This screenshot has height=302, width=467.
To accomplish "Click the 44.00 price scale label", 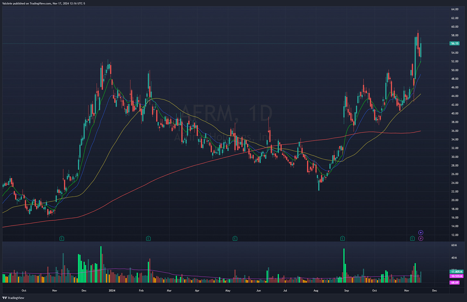I will [x=454, y=96].
